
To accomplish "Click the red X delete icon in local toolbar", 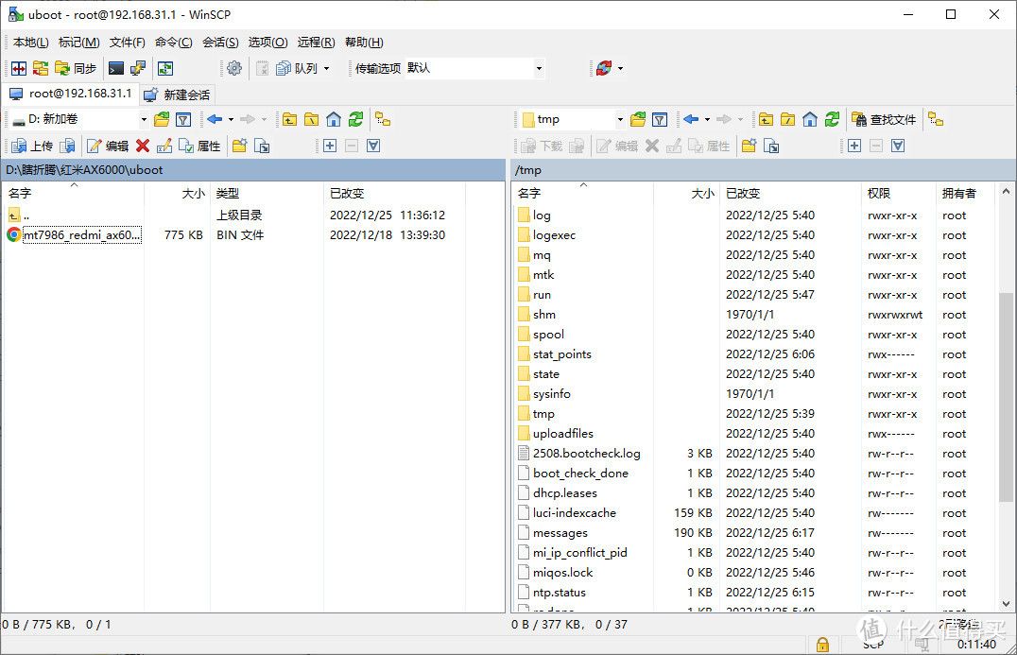I will [143, 146].
